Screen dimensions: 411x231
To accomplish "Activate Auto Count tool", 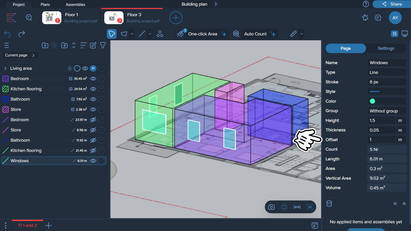I will tap(254, 34).
